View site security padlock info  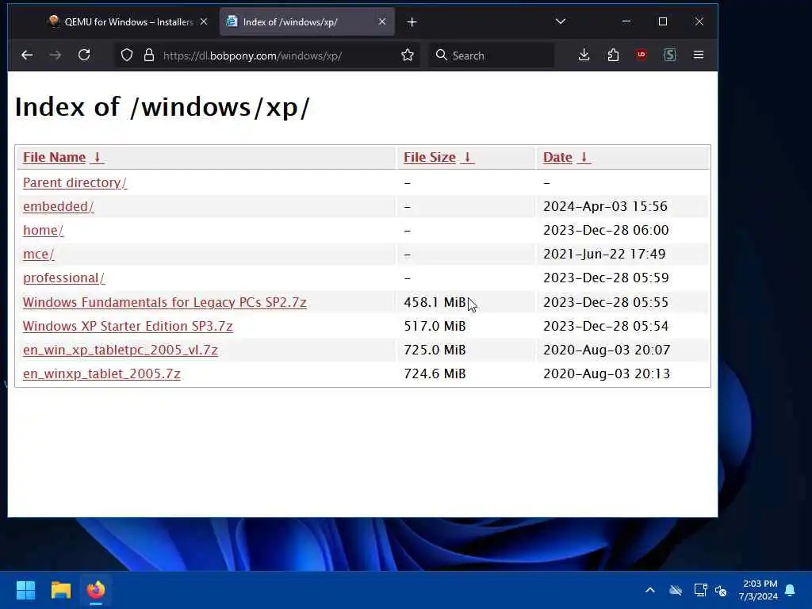coord(149,56)
